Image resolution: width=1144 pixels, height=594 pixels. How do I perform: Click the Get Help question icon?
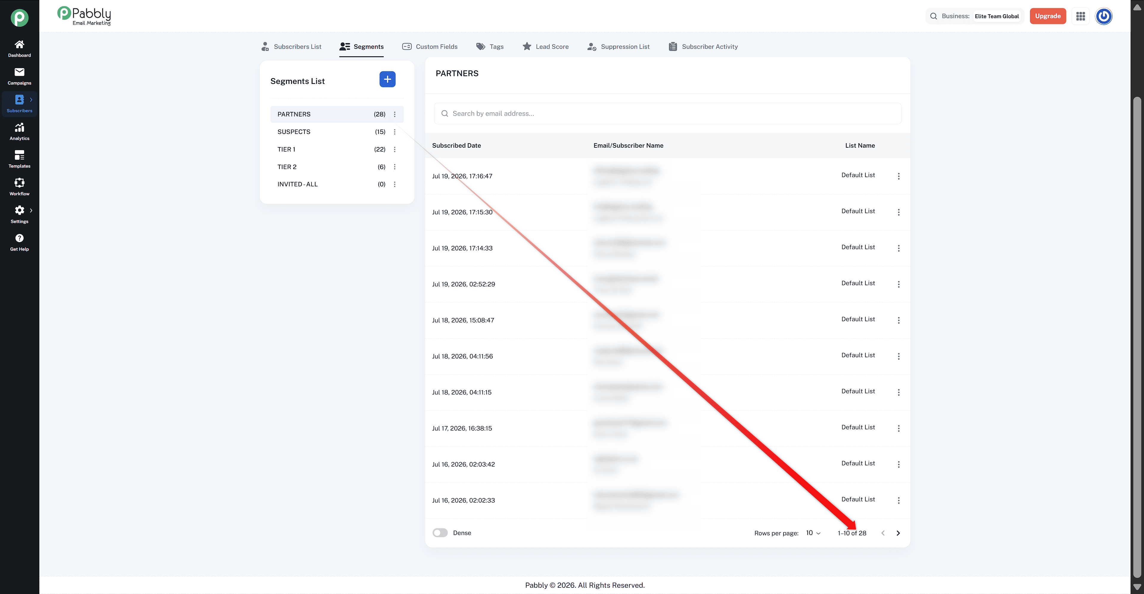pos(19,238)
